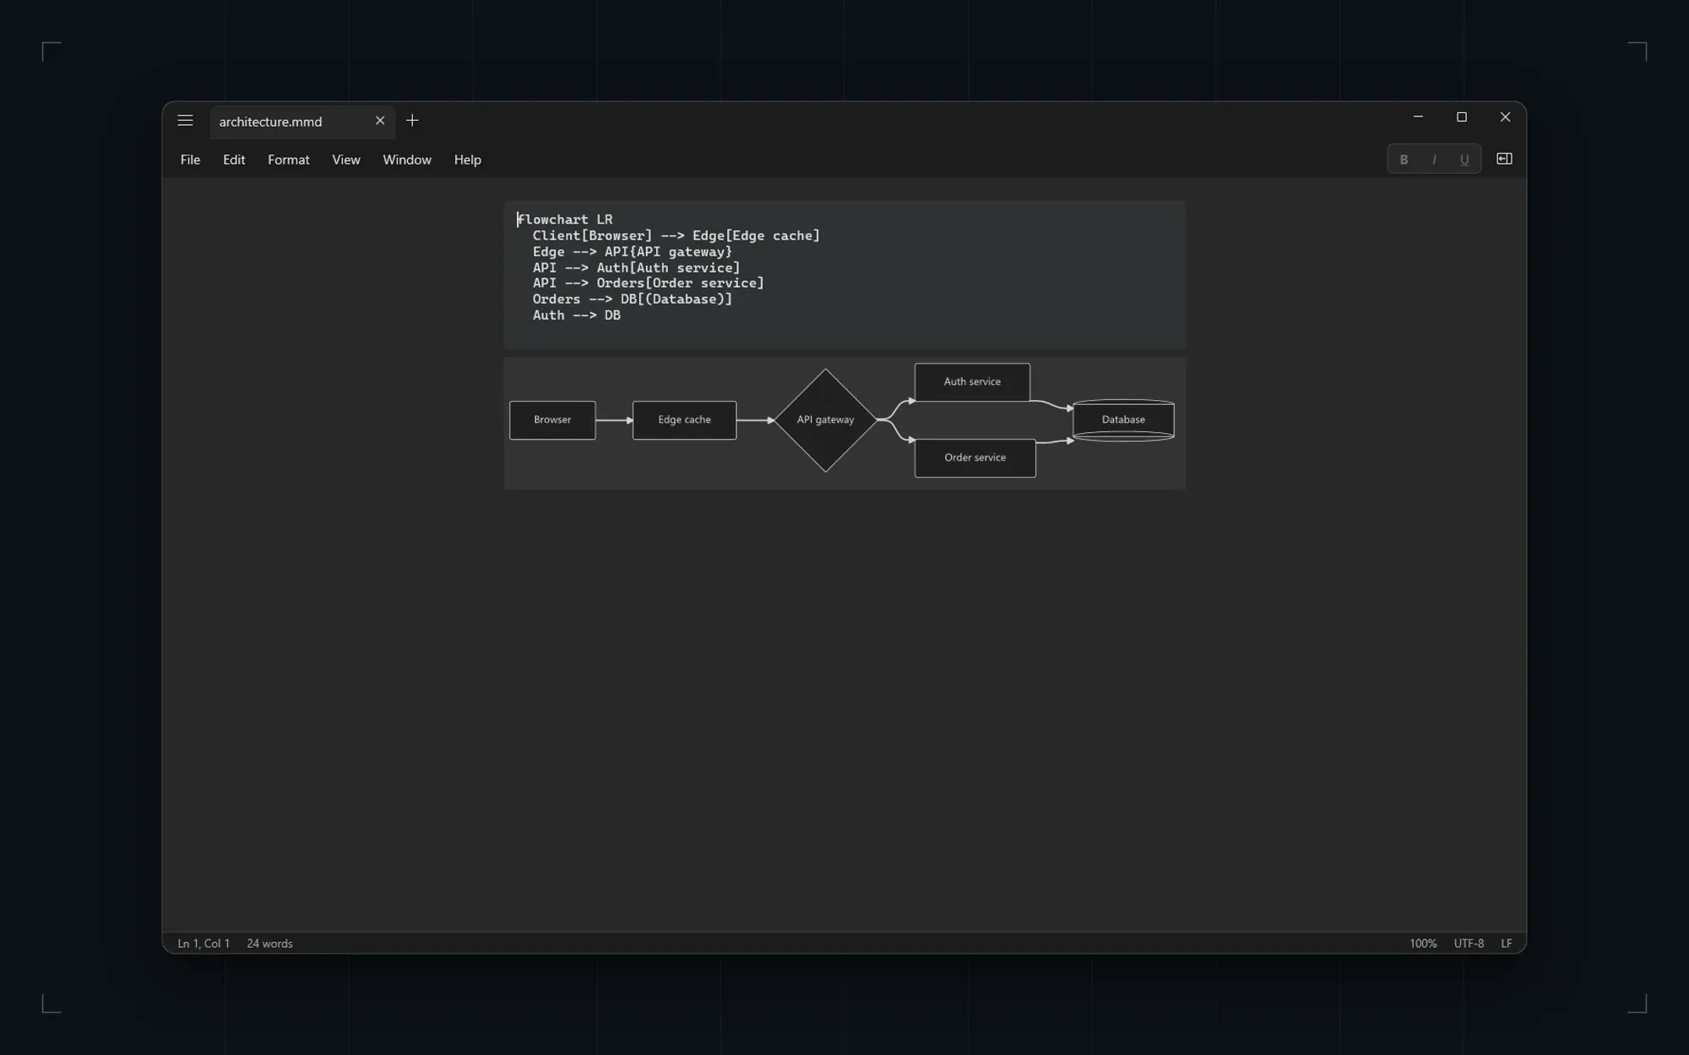Minimize the editor window

tap(1418, 117)
